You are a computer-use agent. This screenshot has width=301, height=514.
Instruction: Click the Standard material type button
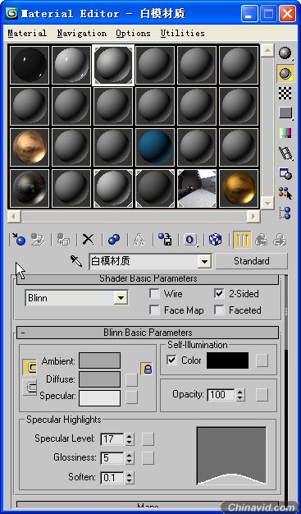pos(252,261)
